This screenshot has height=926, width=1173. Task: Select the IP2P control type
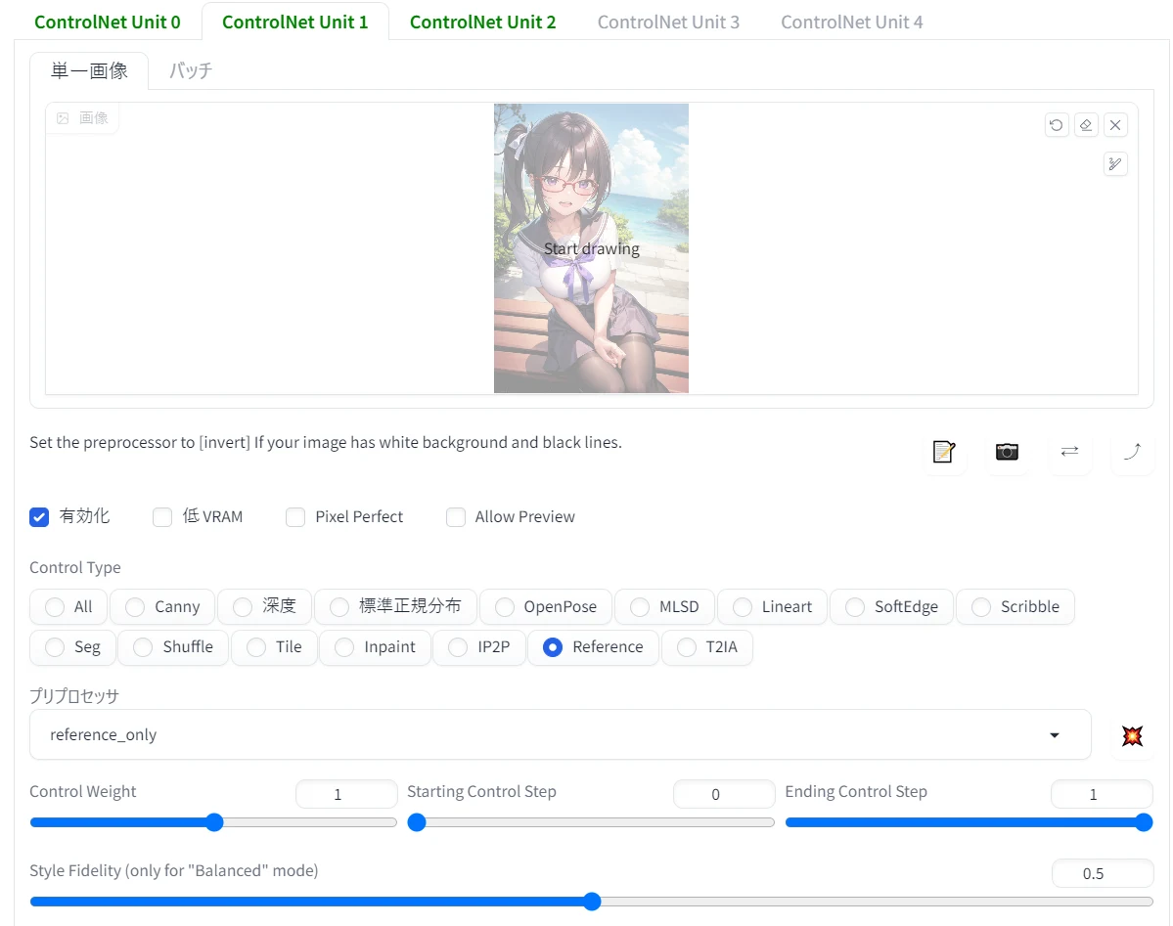(x=479, y=647)
